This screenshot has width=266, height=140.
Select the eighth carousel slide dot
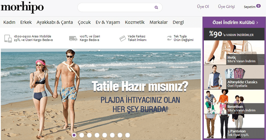click(x=127, y=135)
